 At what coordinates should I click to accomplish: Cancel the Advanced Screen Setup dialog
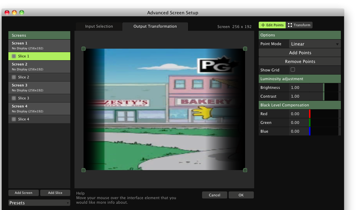[x=214, y=195]
